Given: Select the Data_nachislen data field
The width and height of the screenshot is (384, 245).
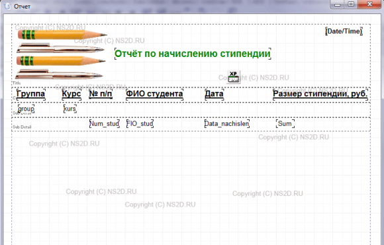Looking at the screenshot, I should click(x=227, y=123).
